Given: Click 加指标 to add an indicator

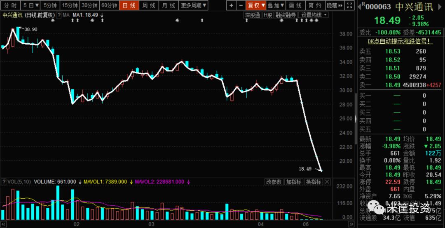Looking at the screenshot, I should [x=294, y=182].
